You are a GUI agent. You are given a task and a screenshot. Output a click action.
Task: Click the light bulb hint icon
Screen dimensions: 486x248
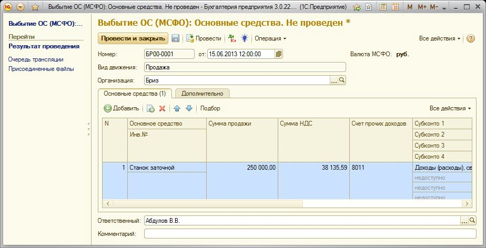click(245, 38)
